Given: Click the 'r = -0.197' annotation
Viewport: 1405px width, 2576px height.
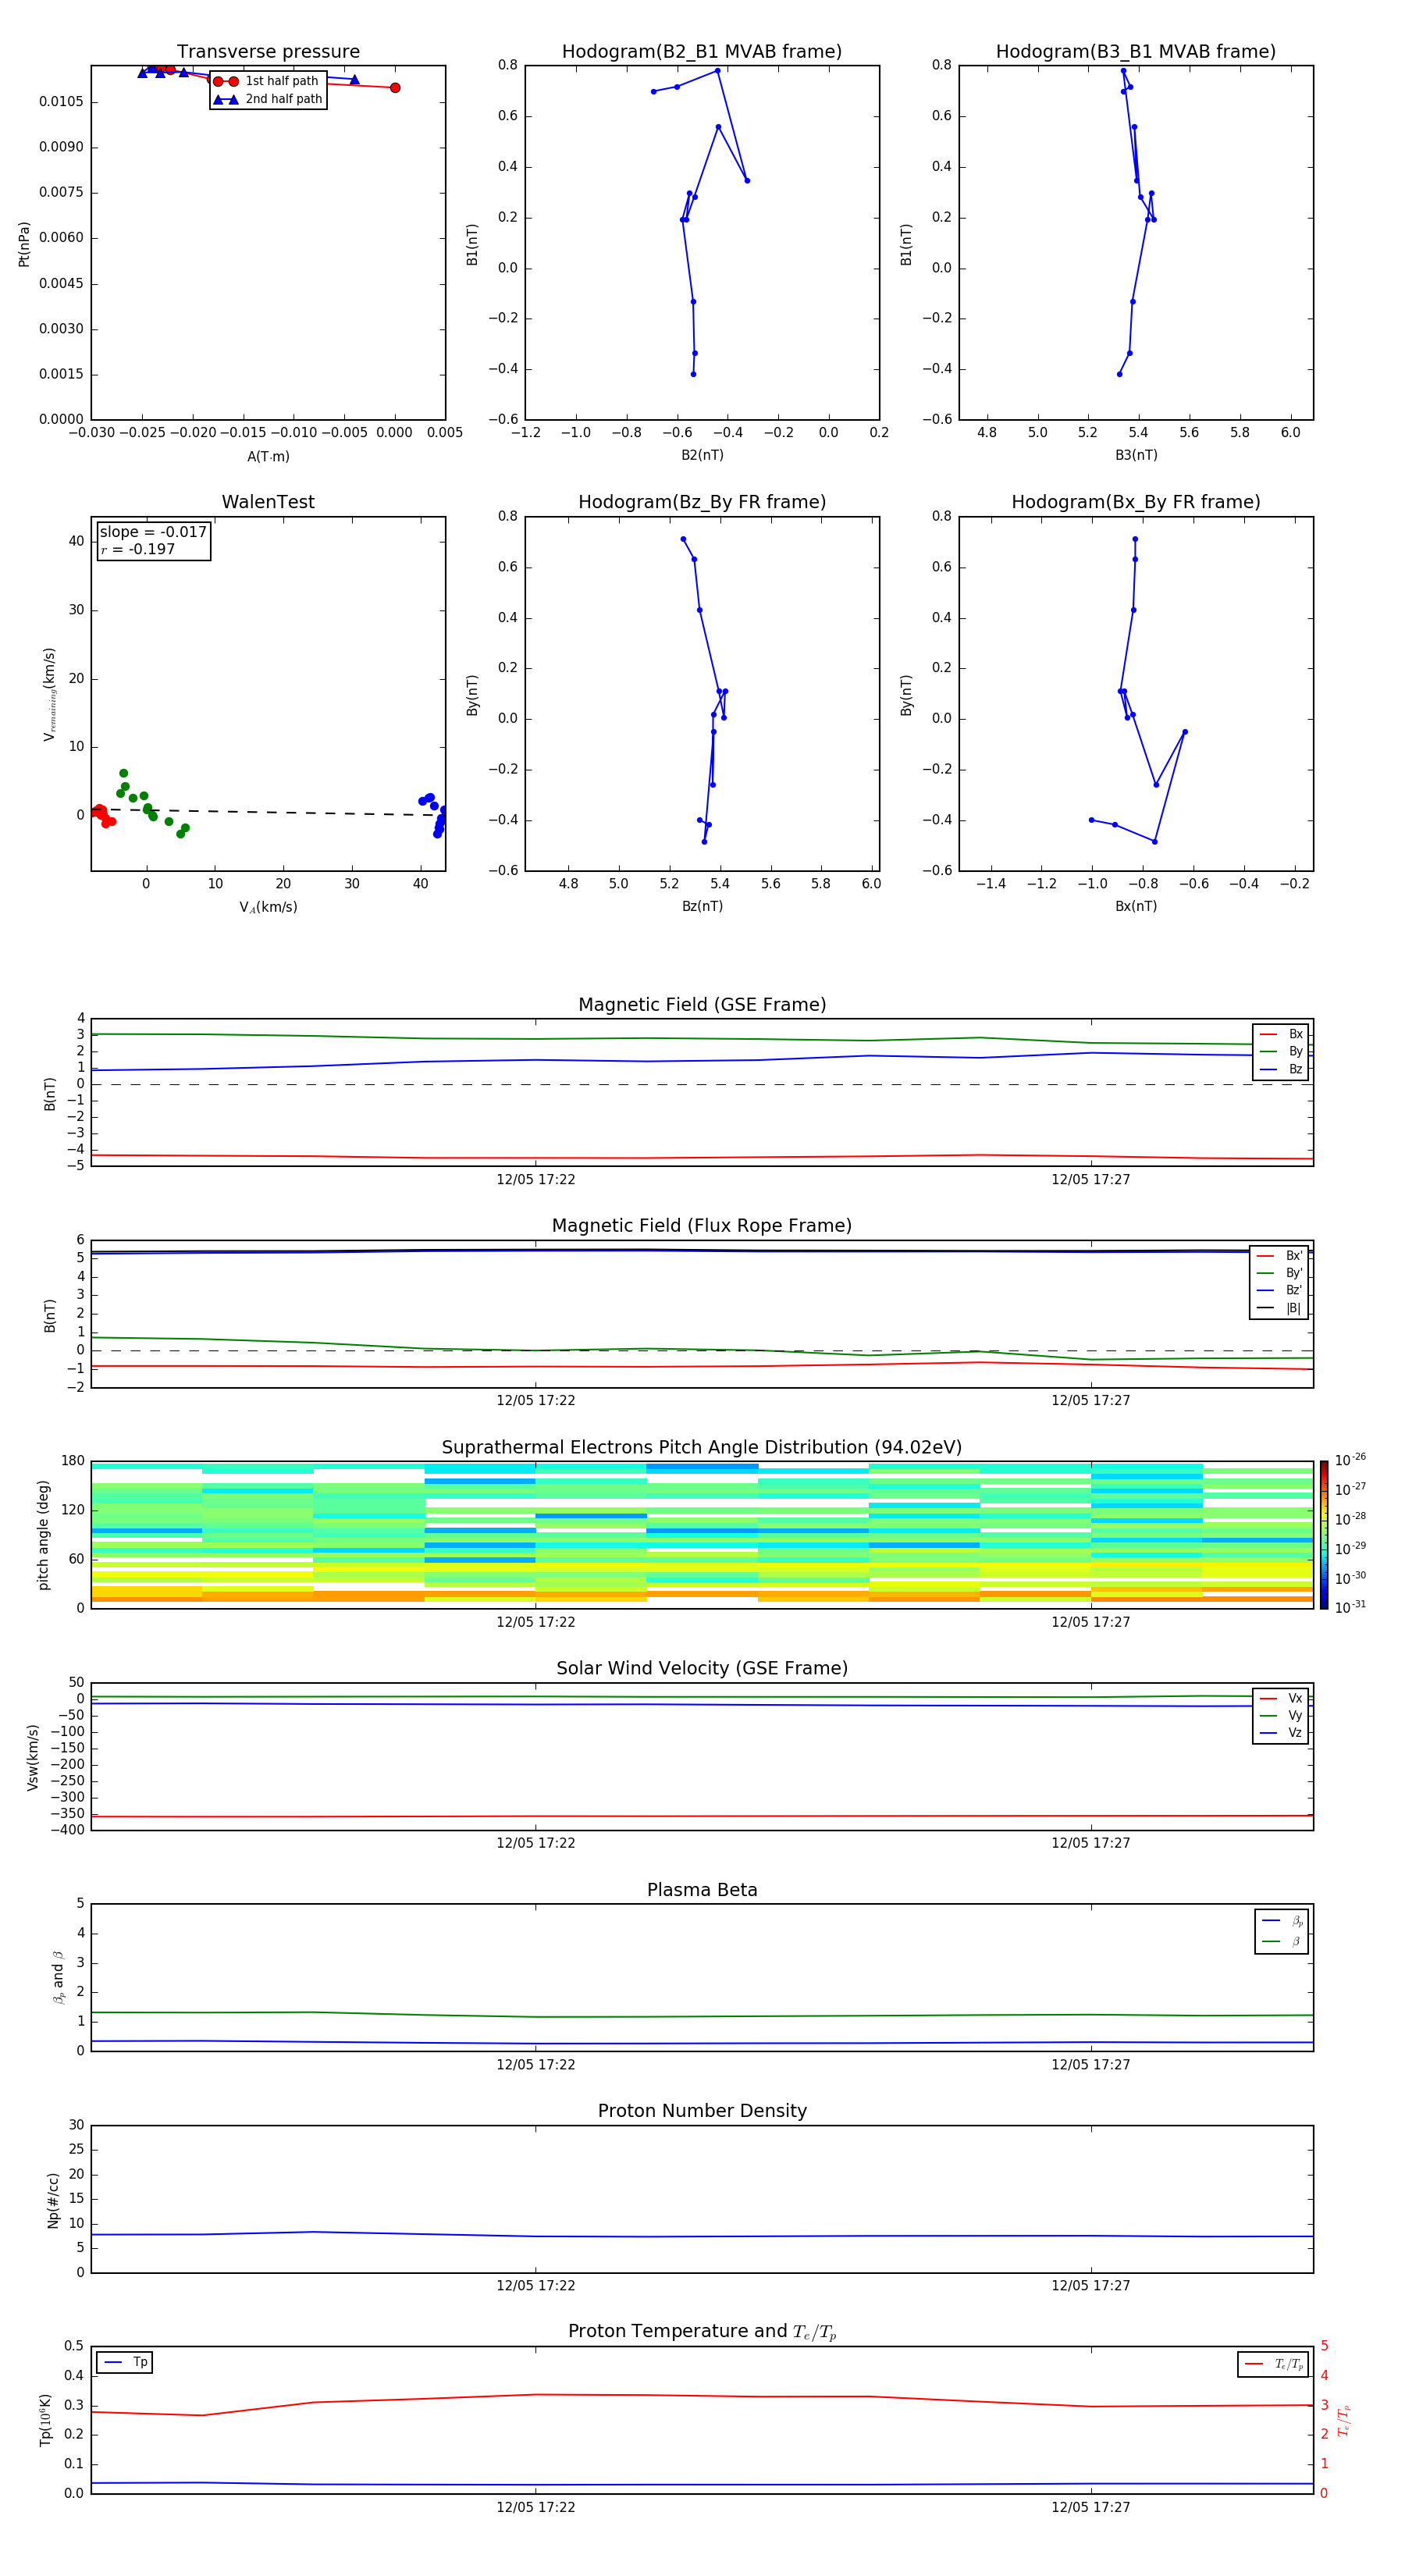Looking at the screenshot, I should pyautogui.click(x=137, y=549).
